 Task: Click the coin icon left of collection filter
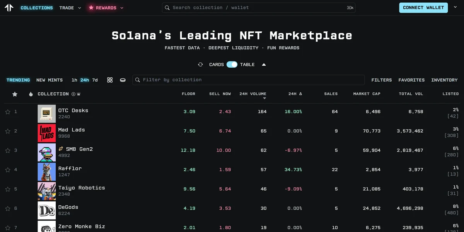pyautogui.click(x=123, y=80)
